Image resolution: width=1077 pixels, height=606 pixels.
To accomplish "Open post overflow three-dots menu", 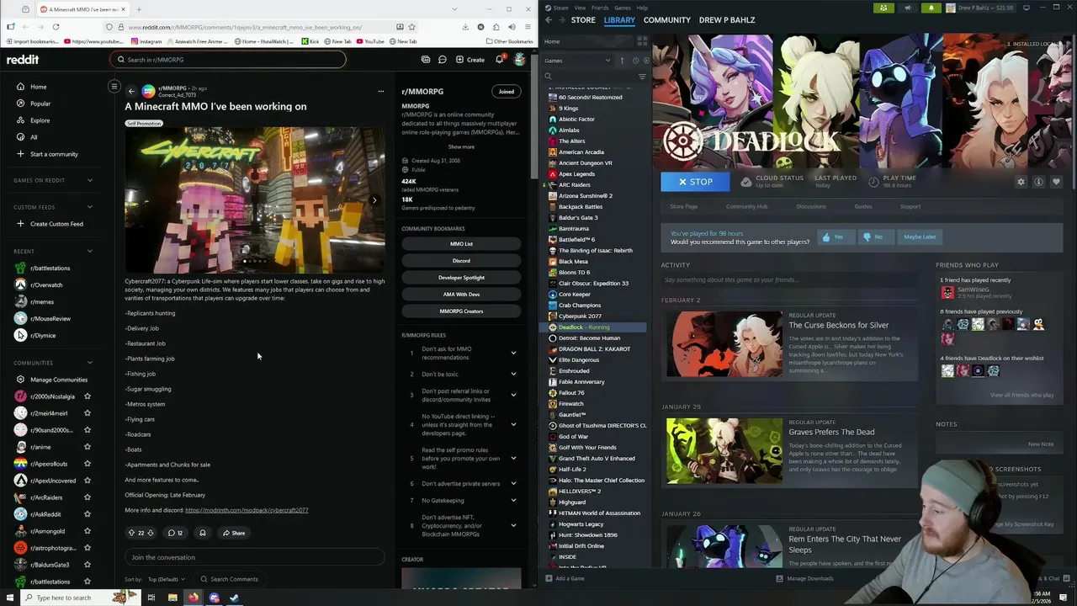I will (x=380, y=91).
